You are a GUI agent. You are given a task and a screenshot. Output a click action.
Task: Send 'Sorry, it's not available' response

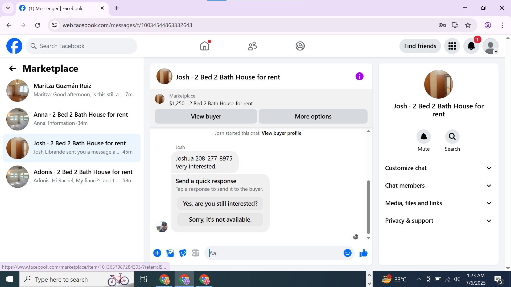click(220, 220)
